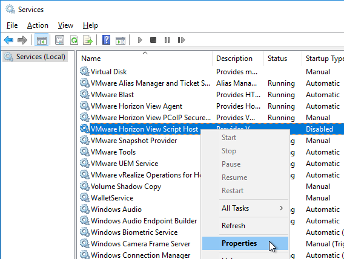
Task: Select the Windows Audio service
Action: click(x=116, y=209)
